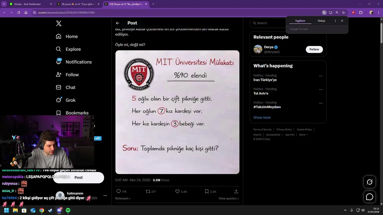The image size is (383, 215).
Task: Click Show more under What's happening
Action: click(262, 117)
